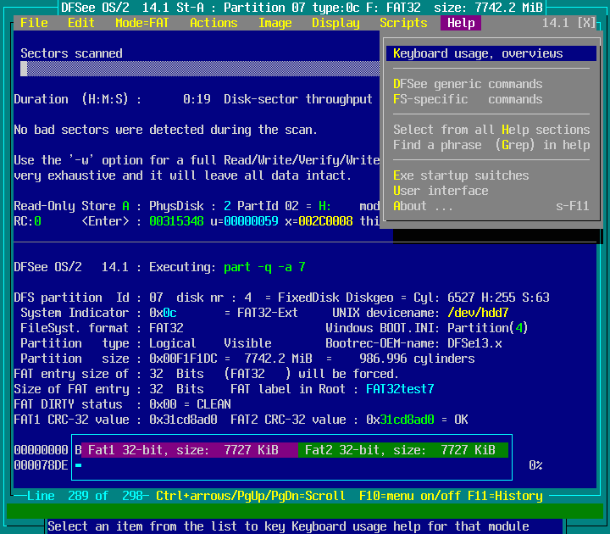Open the About dialog entry

pyautogui.click(x=424, y=206)
